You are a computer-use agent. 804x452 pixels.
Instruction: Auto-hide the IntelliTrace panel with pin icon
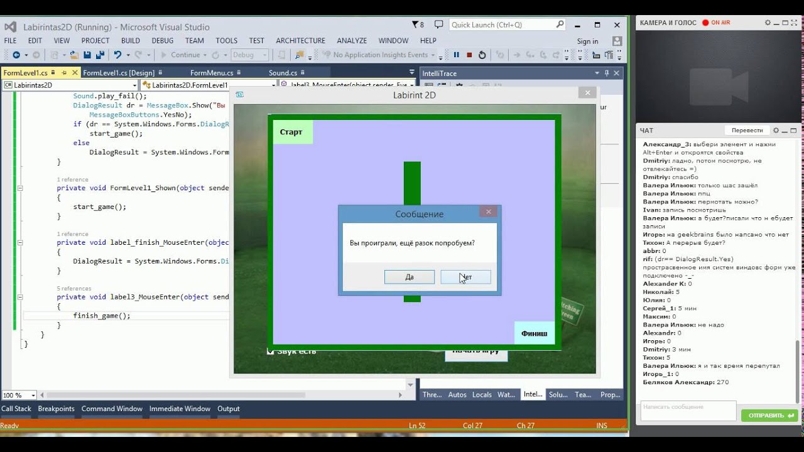(607, 73)
